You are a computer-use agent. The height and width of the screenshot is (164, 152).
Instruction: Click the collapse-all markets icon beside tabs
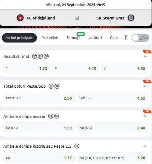coord(126,38)
